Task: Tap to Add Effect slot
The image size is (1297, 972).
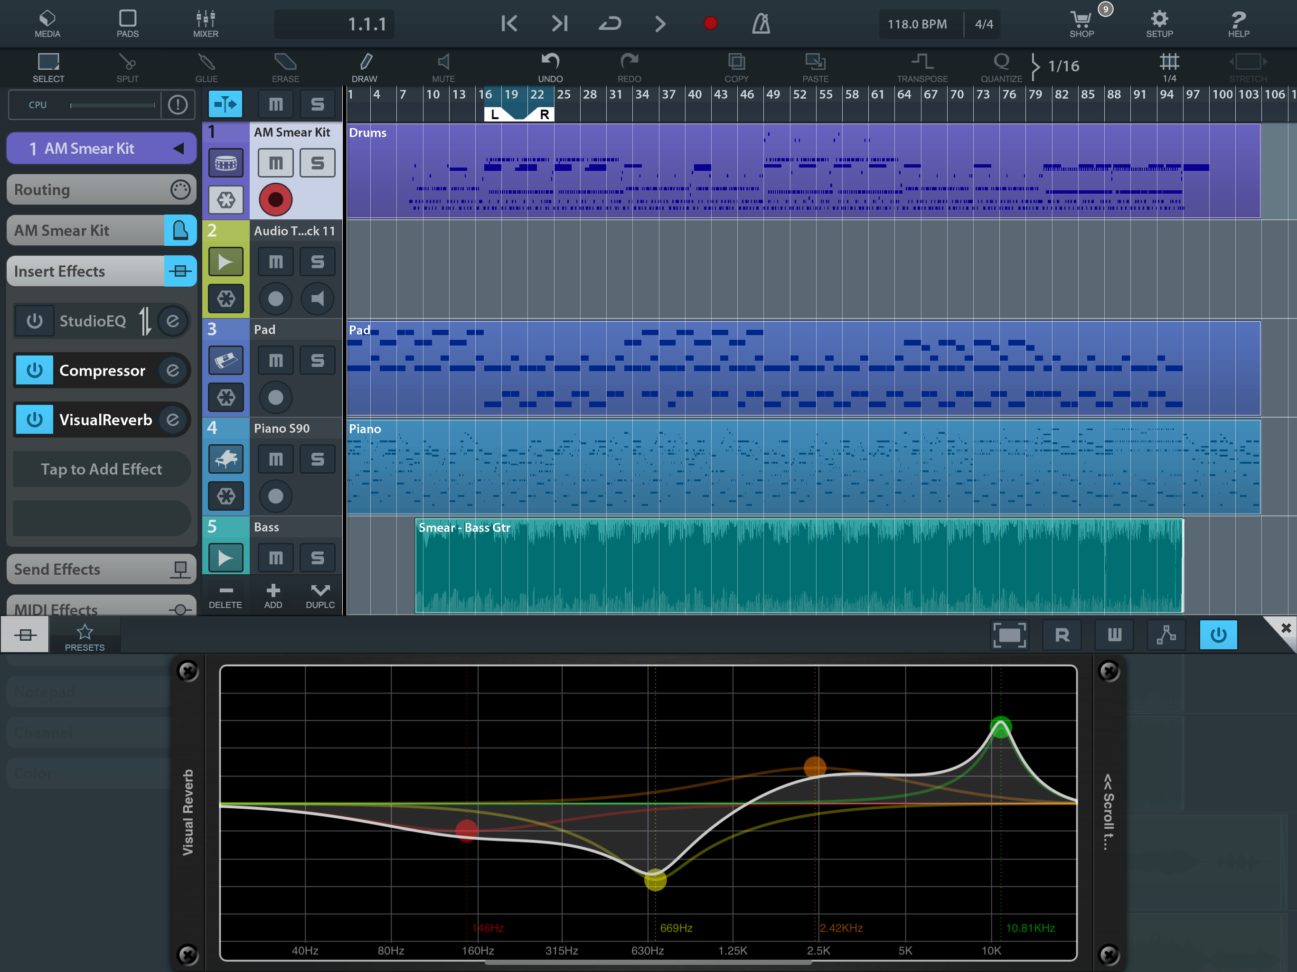Action: (102, 469)
